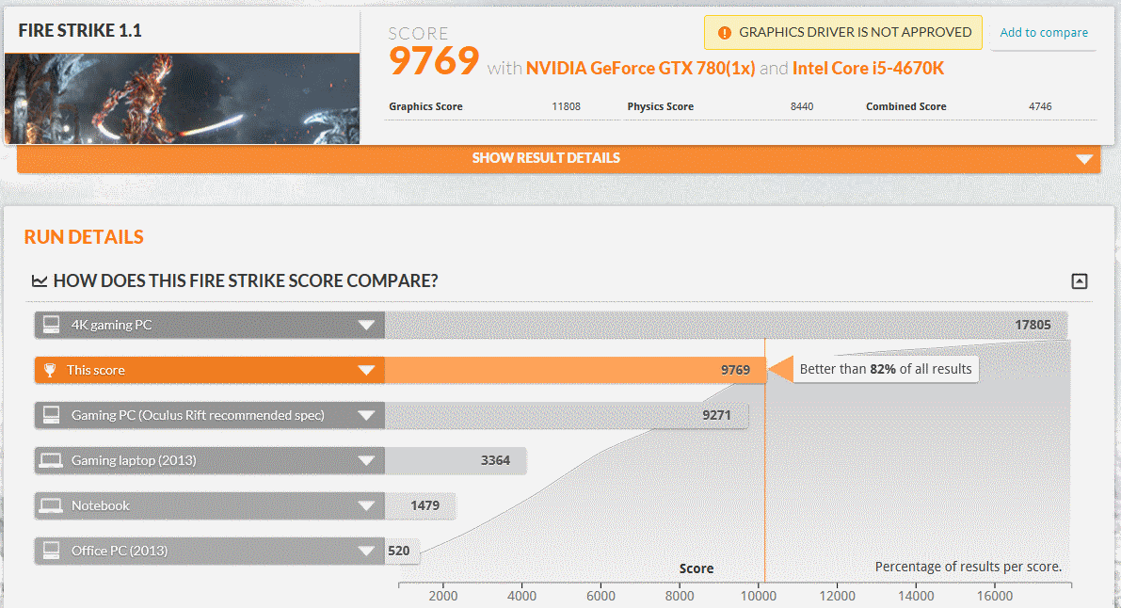This screenshot has height=608, width=1121.
Task: Expand the Gaming PC Oculus Rift dropdown
Action: [366, 416]
